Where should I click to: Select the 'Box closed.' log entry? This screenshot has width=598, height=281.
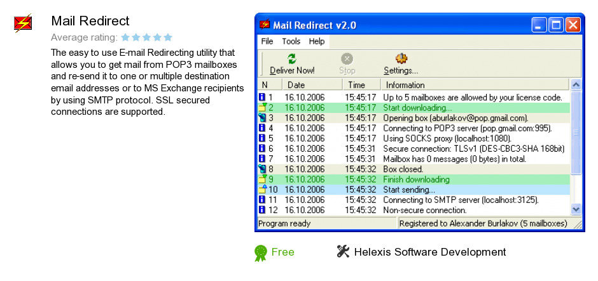click(414, 169)
